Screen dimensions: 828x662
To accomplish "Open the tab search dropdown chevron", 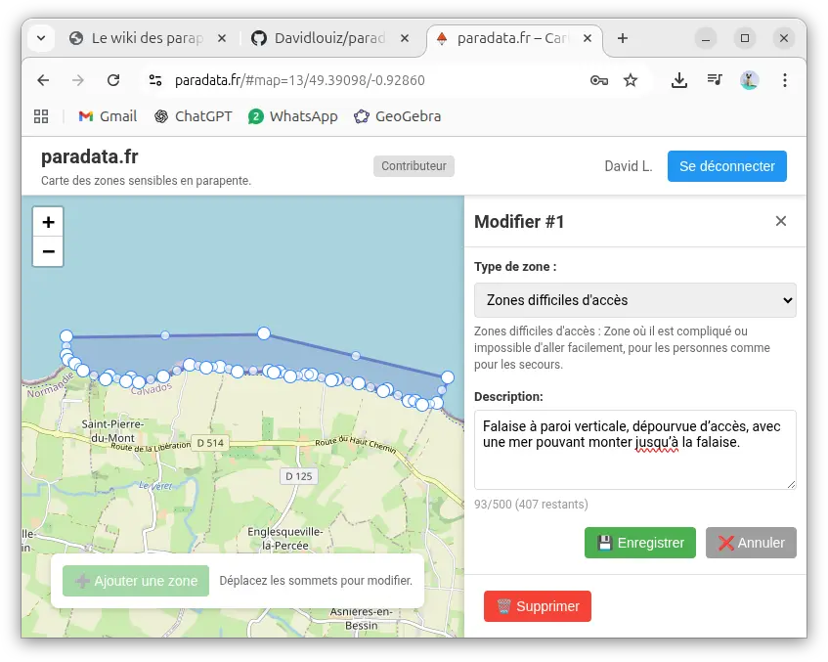I will [41, 38].
